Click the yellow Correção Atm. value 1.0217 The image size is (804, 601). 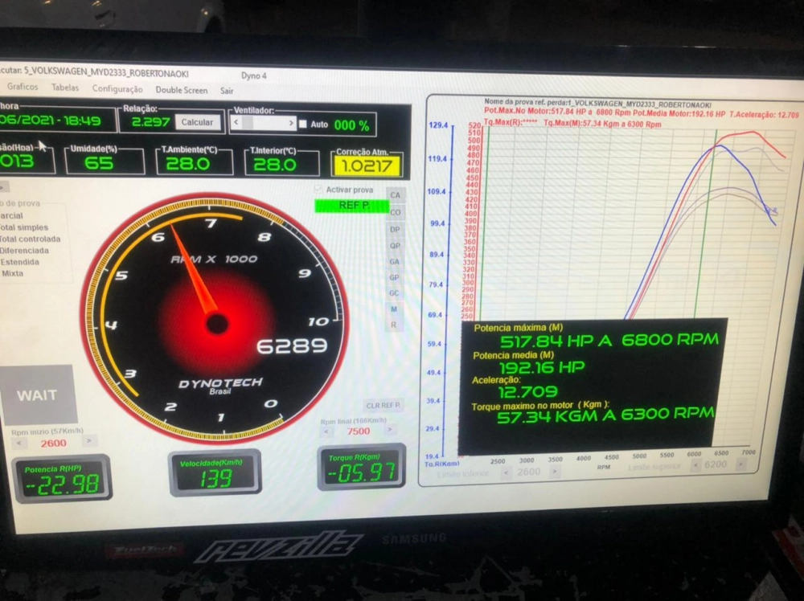pos(366,166)
